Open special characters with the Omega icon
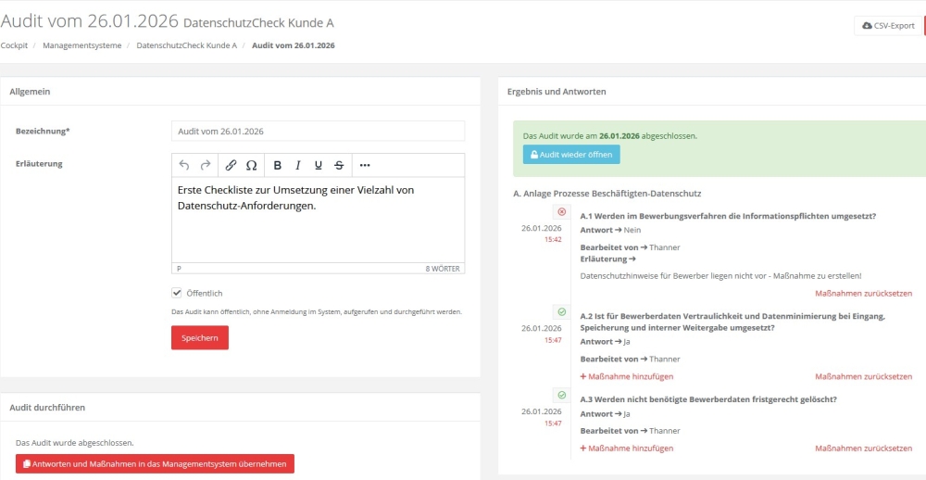 tap(251, 165)
